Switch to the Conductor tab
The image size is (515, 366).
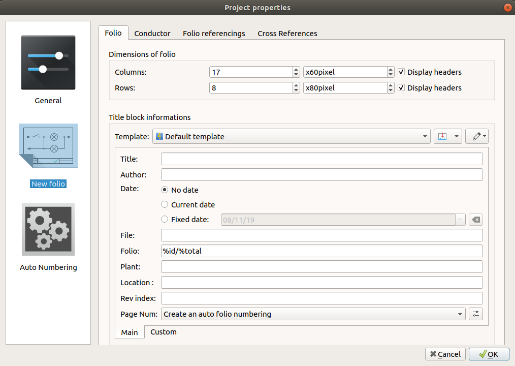(x=152, y=34)
